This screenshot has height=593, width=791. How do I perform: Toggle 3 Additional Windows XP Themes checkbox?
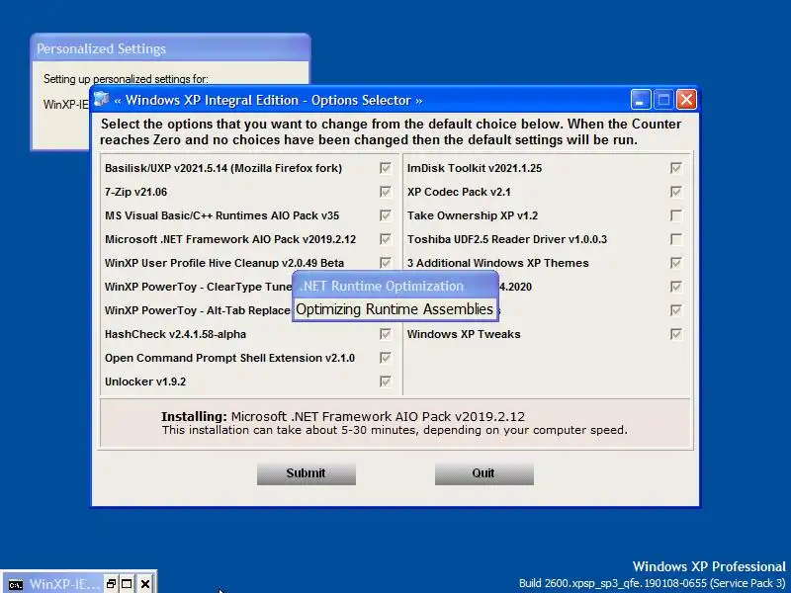[x=676, y=263]
